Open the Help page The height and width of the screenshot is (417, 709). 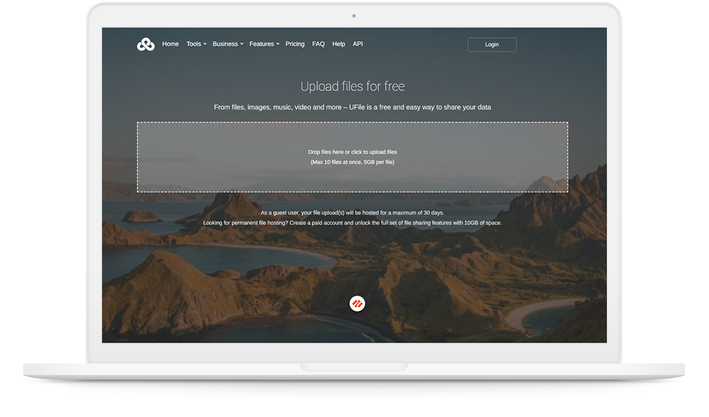pos(338,43)
